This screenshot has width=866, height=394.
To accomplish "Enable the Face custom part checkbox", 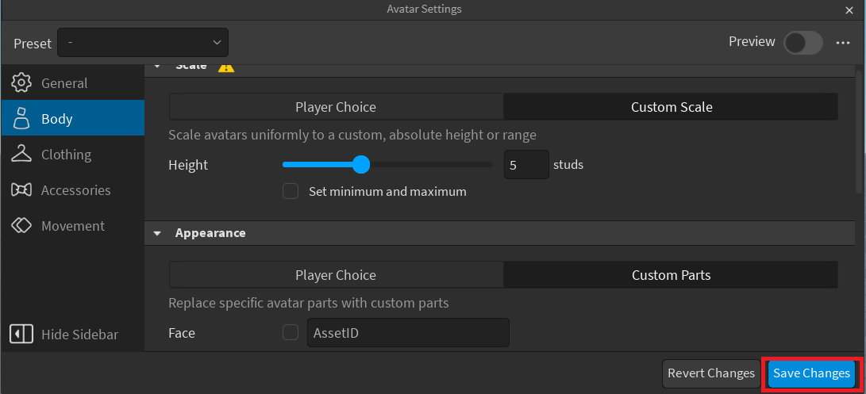I will click(291, 333).
